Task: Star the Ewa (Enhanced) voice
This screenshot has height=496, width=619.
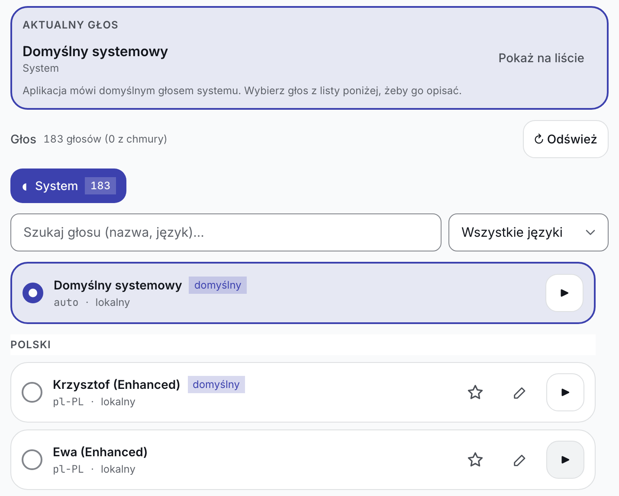Action: pos(475,460)
